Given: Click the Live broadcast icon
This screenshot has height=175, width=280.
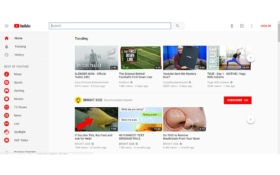Looking at the screenshot, I should click(x=7, y=123).
